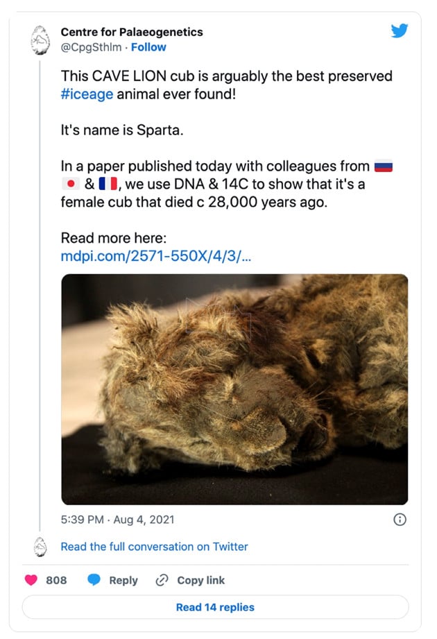Image resolution: width=437 pixels, height=639 pixels.
Task: Click the small avatar beside full conversation link
Action: click(41, 547)
